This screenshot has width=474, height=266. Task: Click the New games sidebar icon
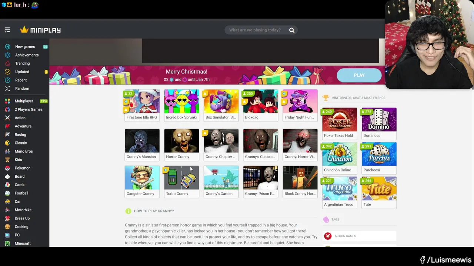click(7, 47)
